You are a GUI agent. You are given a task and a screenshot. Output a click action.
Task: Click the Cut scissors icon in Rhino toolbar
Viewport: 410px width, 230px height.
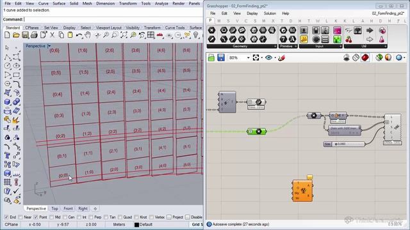pyautogui.click(x=52, y=35)
